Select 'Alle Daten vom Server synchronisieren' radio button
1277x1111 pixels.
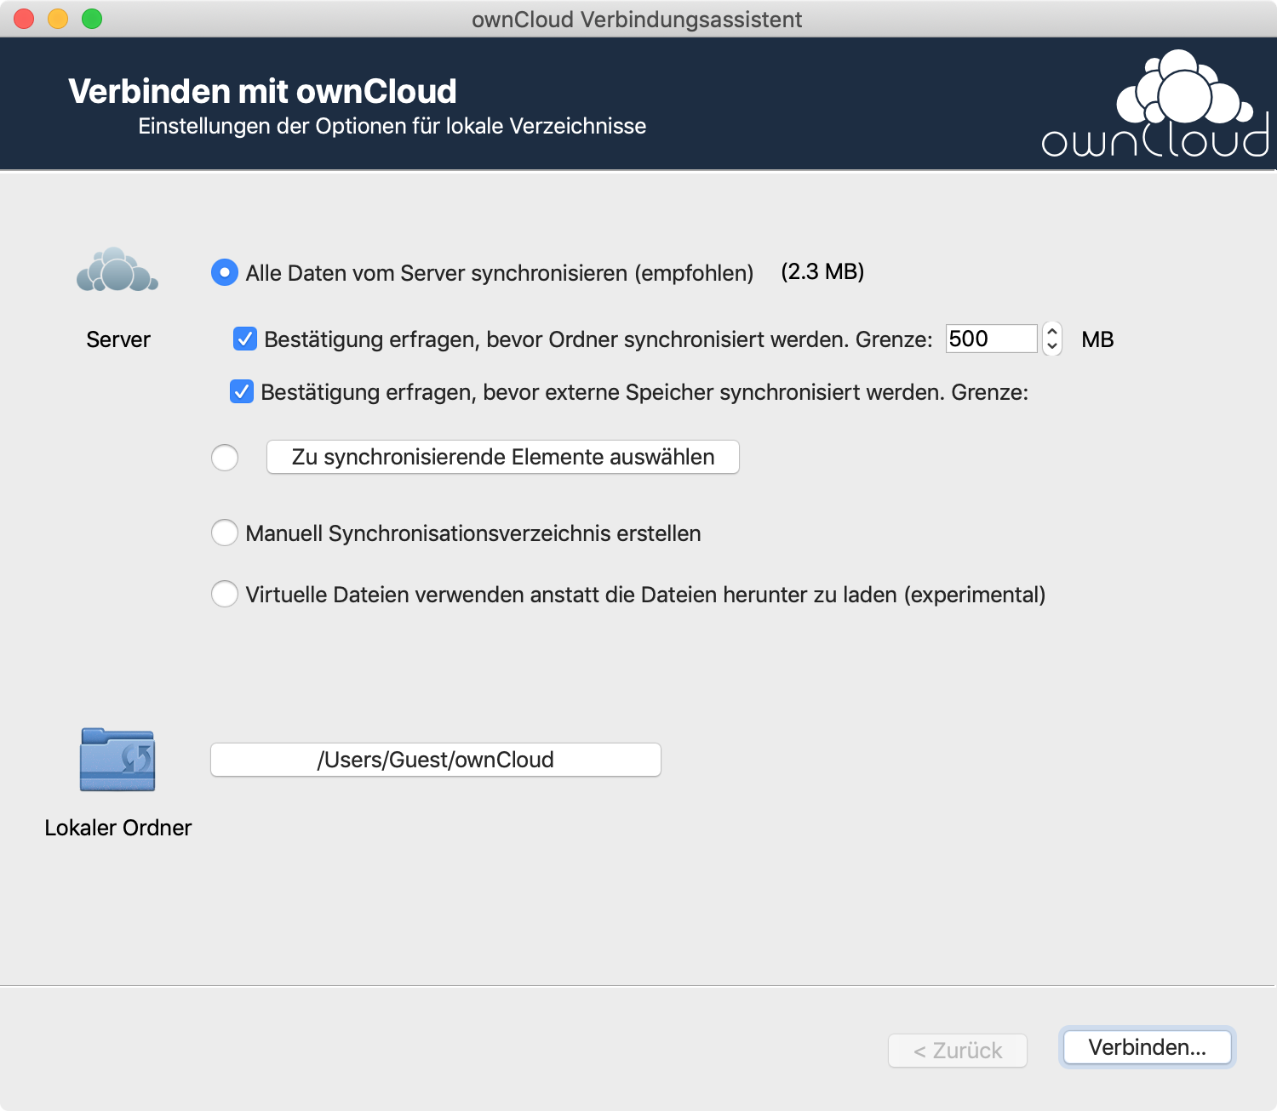[x=225, y=272]
